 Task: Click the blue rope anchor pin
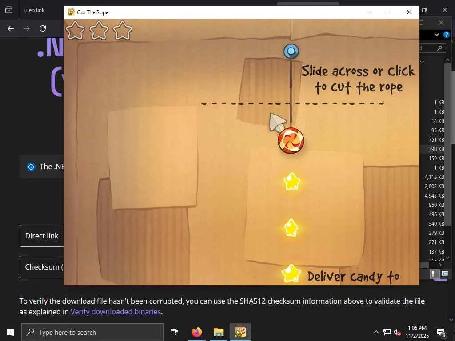[x=291, y=52]
